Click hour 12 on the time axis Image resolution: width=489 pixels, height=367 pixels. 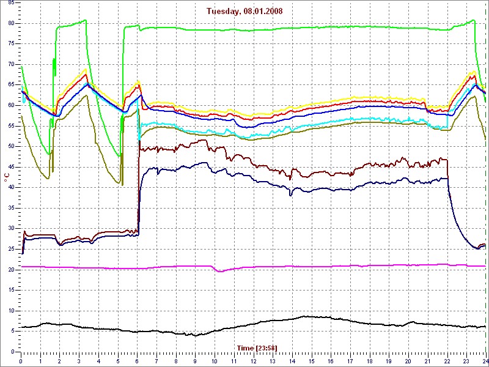[x=253, y=362]
